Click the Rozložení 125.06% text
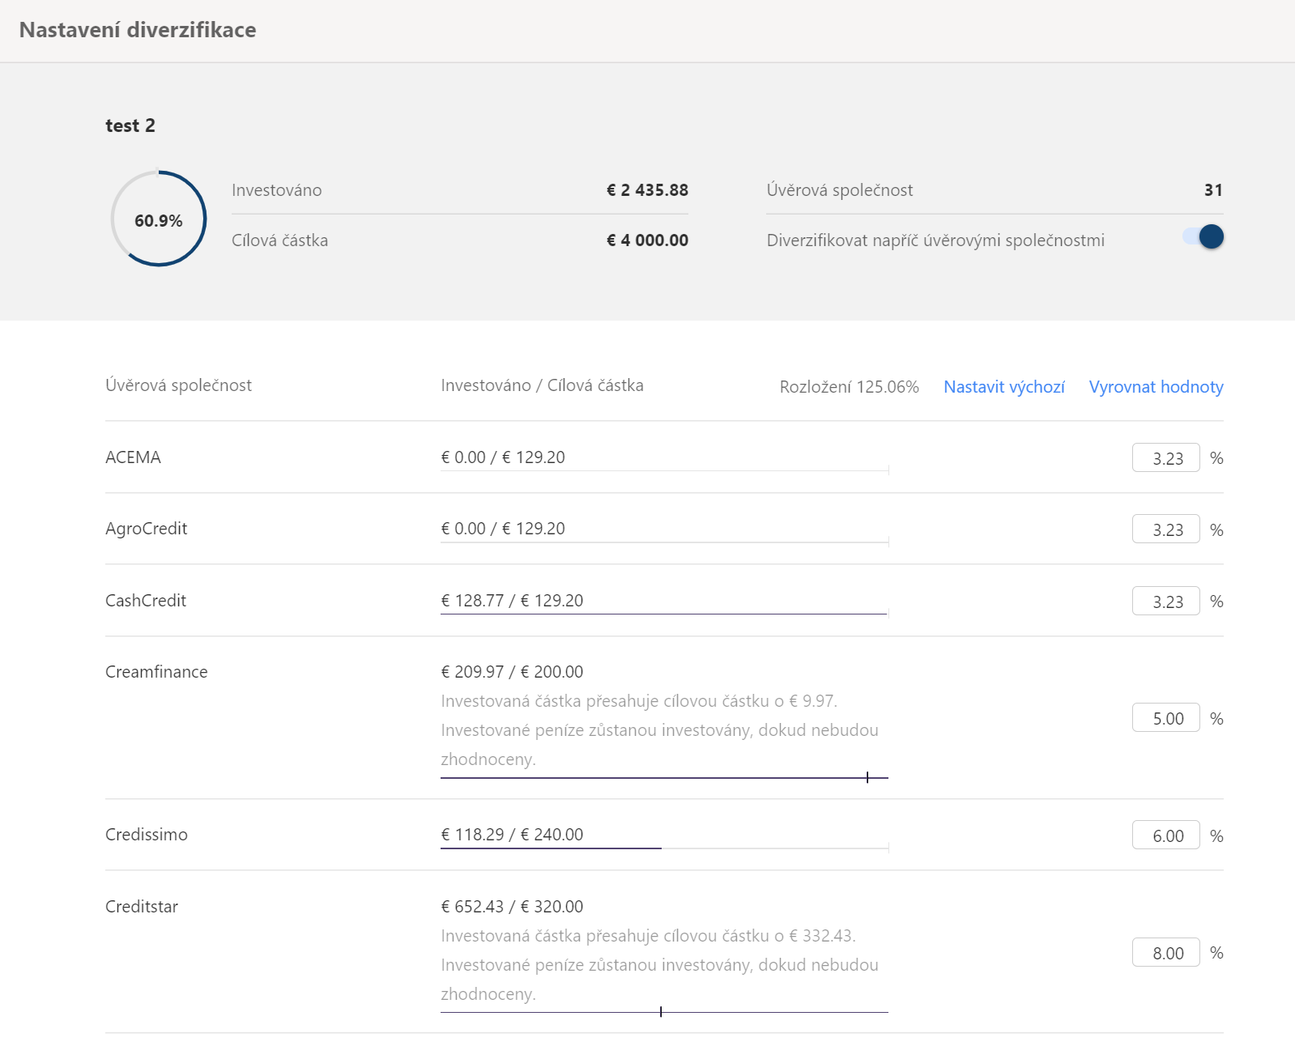Screen dimensions: 1295x1046 849,387
